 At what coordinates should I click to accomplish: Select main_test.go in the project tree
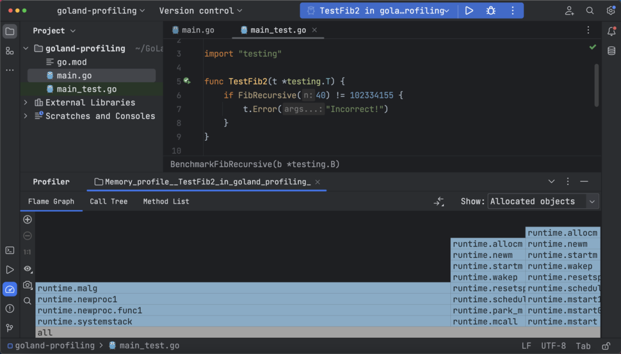click(x=92, y=89)
